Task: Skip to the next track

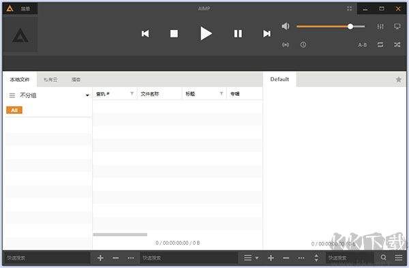Action: click(x=267, y=33)
